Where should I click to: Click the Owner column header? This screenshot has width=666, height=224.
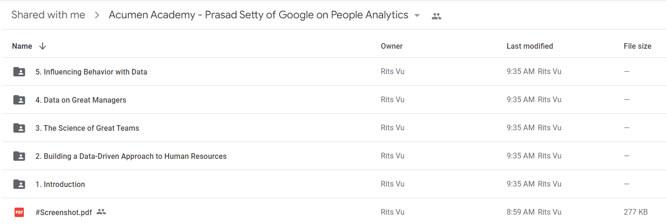coord(392,46)
